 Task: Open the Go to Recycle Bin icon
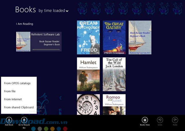(24, 120)
